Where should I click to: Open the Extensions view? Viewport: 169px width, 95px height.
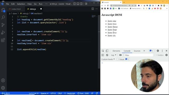tap(3, 40)
